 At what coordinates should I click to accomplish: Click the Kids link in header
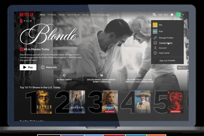(x=161, y=15)
